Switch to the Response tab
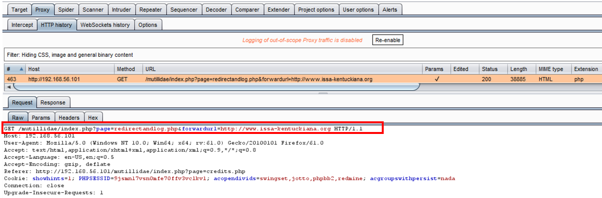Viewport: 602px width, 198px height. pos(53,102)
